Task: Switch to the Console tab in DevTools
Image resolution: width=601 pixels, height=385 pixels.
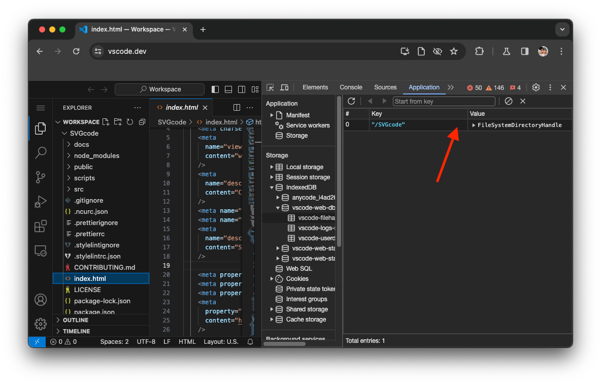Action: click(x=351, y=87)
